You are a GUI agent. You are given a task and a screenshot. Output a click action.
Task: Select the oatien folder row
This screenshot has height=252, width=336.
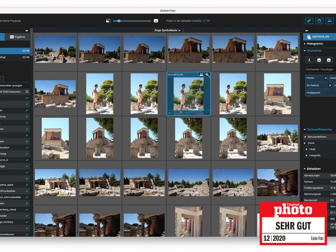coord(15,216)
